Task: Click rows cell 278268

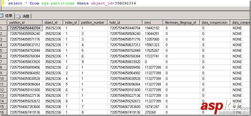Action: click(153, 112)
